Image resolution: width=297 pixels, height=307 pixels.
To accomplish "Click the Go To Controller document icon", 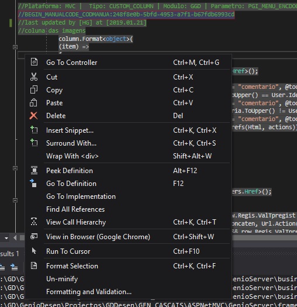I will click(x=34, y=62).
